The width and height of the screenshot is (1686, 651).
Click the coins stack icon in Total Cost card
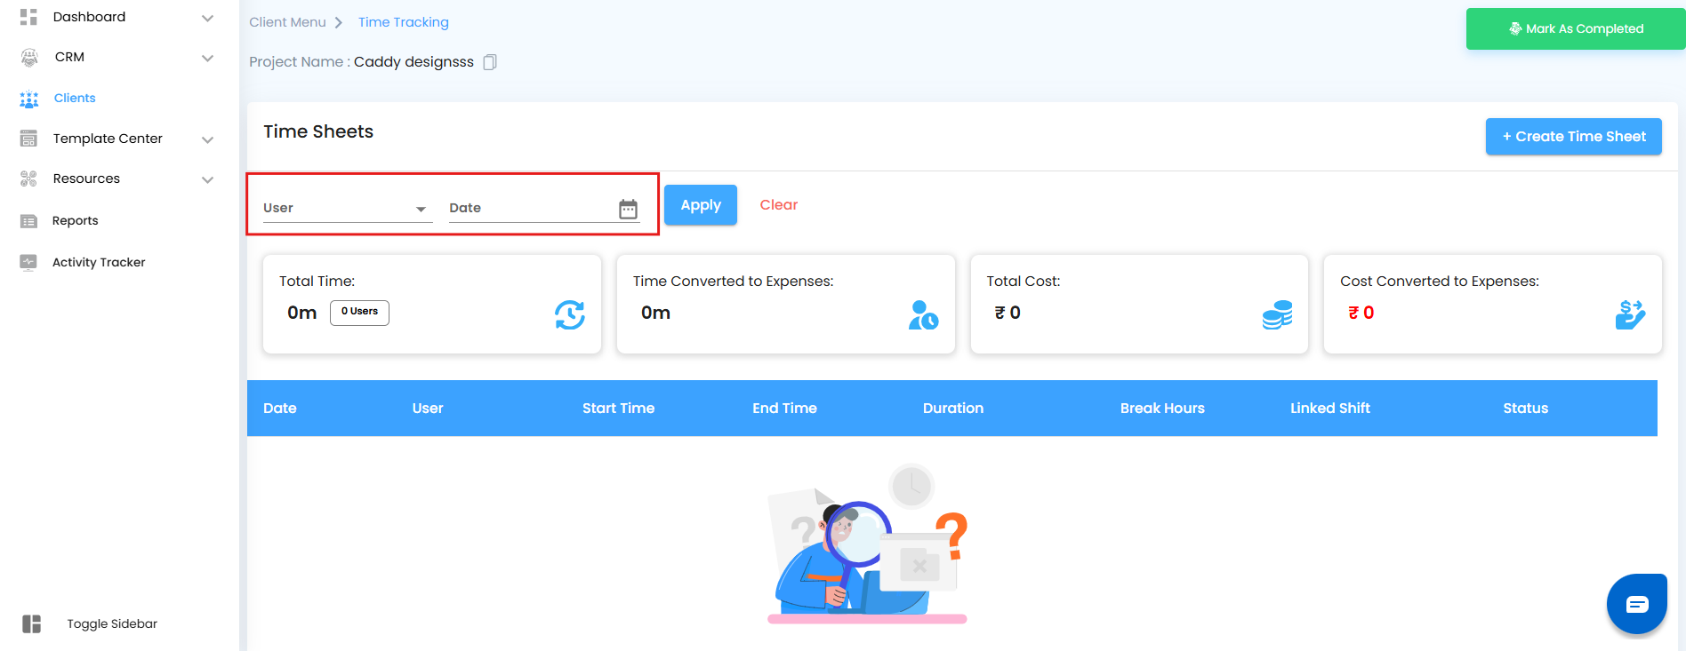click(x=1277, y=314)
